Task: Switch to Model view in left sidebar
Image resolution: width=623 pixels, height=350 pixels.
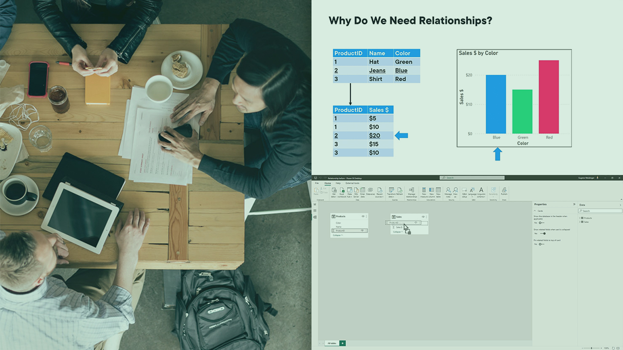Action: 315,217
